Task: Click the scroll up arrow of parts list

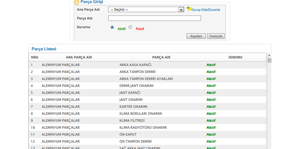Action: tap(269, 55)
